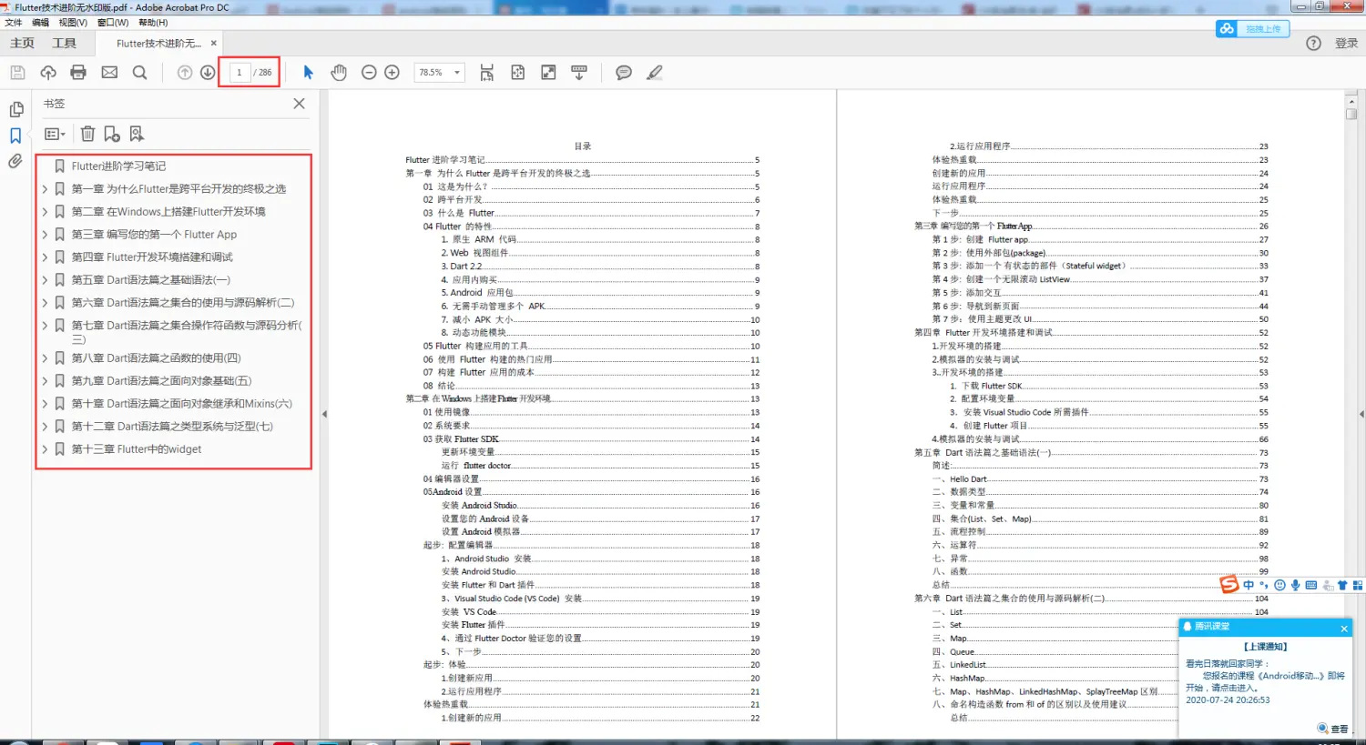Image resolution: width=1366 pixels, height=745 pixels.
Task: Open 第九章 面向对象基础 bookmark
Action: click(x=161, y=381)
